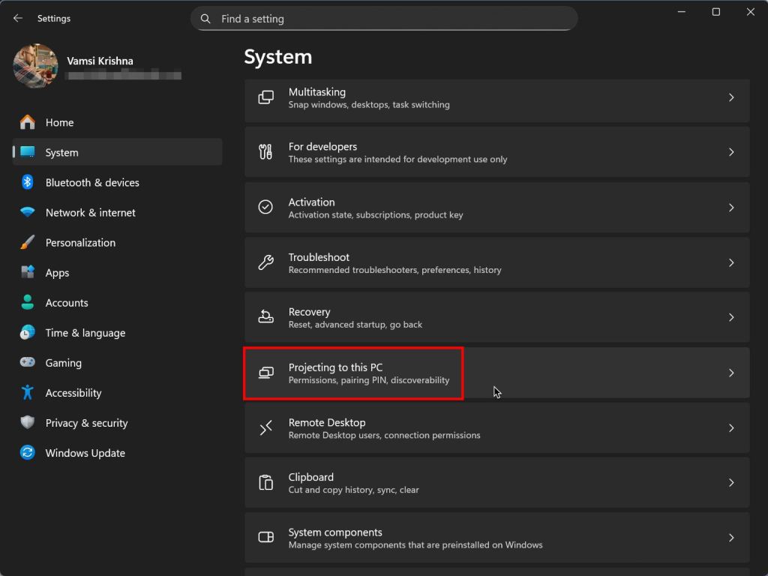Click the Privacy & security shield icon
The image size is (768, 576).
tap(28, 422)
